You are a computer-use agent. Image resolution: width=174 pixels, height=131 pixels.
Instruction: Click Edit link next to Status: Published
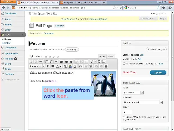(x=141, y=55)
